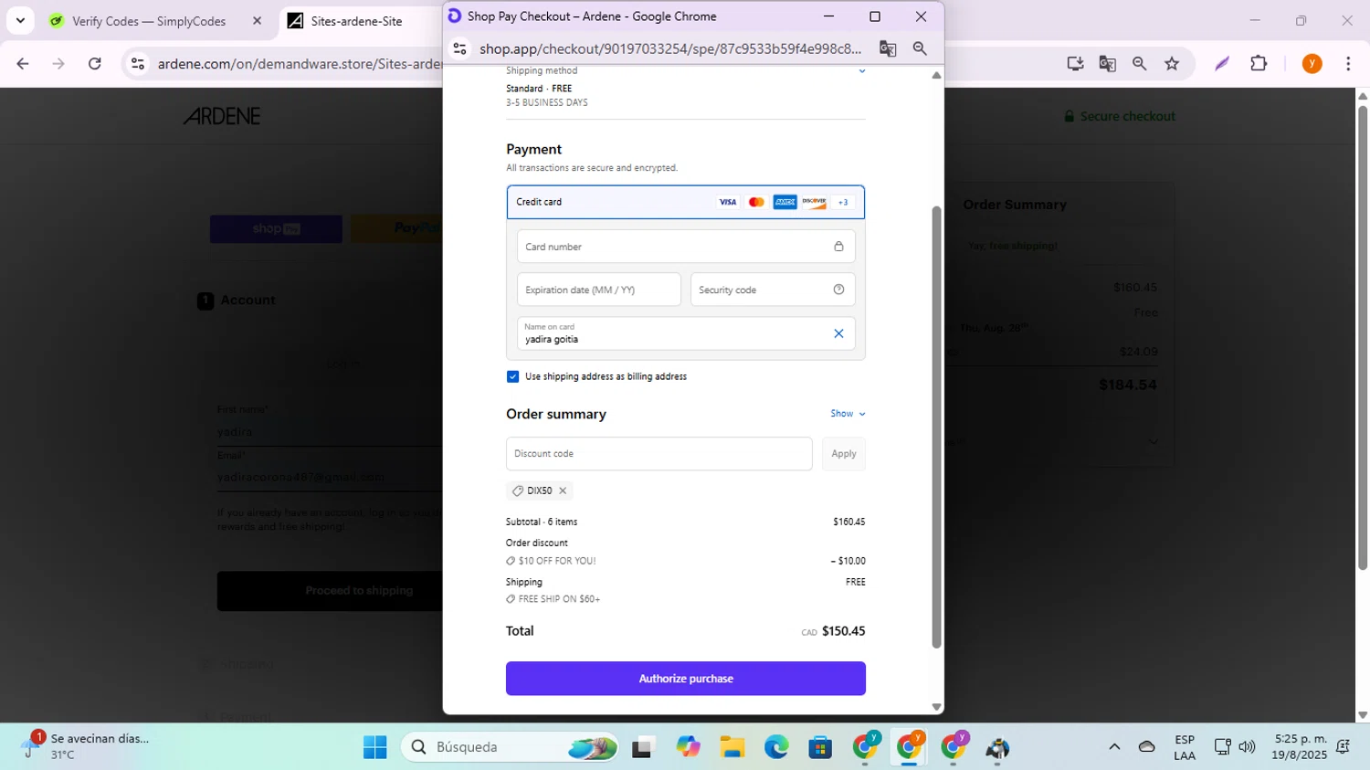Switch to Sites-ardene-Site tab
1370x770 pixels.
[x=356, y=21]
